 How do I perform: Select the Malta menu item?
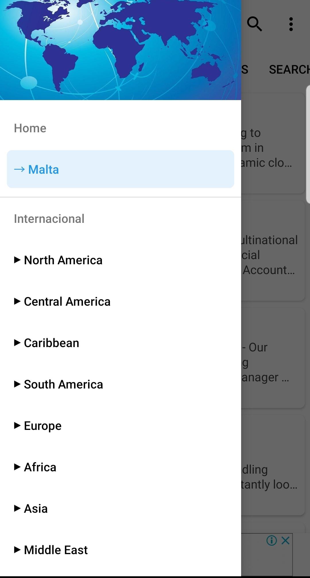click(x=121, y=169)
